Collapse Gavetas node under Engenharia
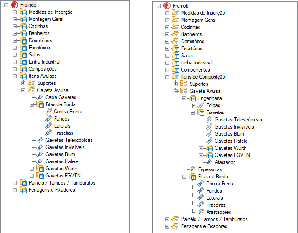 coord(192,112)
